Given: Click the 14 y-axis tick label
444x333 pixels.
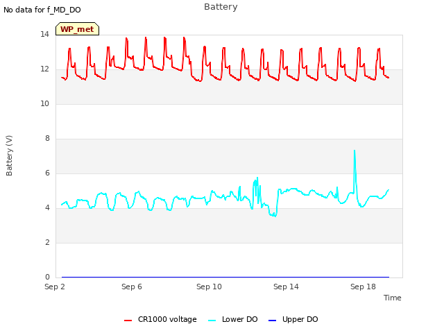Looking at the screenshot, I should click(44, 35).
